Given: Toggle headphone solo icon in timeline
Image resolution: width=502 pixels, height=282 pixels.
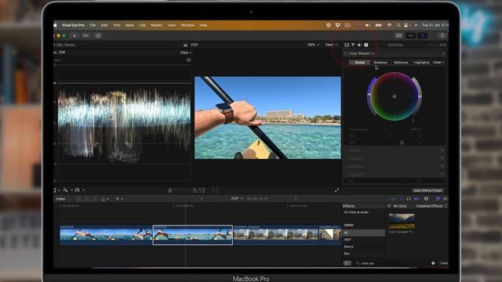Looking at the screenshot, I should [409, 198].
